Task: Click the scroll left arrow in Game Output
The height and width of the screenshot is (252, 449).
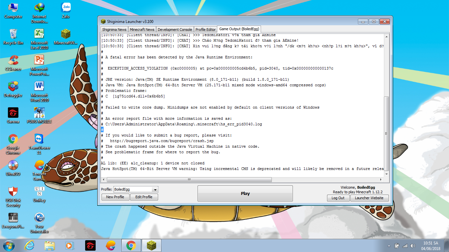Action: (104, 179)
